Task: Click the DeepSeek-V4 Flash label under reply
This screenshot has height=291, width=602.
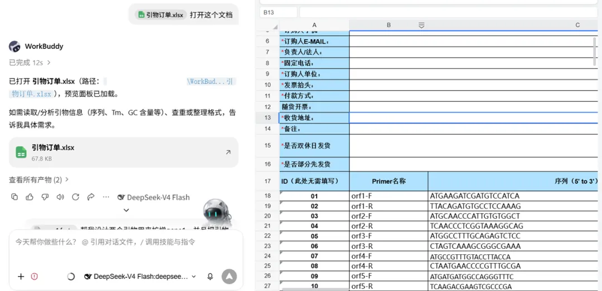Action: tap(154, 197)
